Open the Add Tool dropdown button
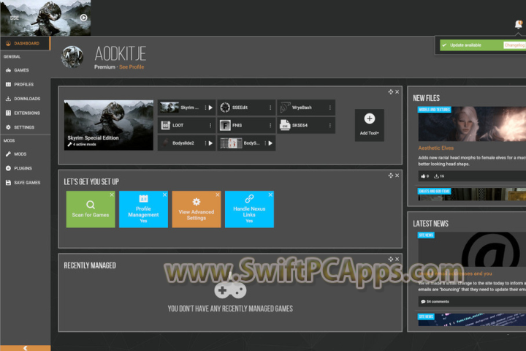Screen dimensions: 526x351 (370, 125)
